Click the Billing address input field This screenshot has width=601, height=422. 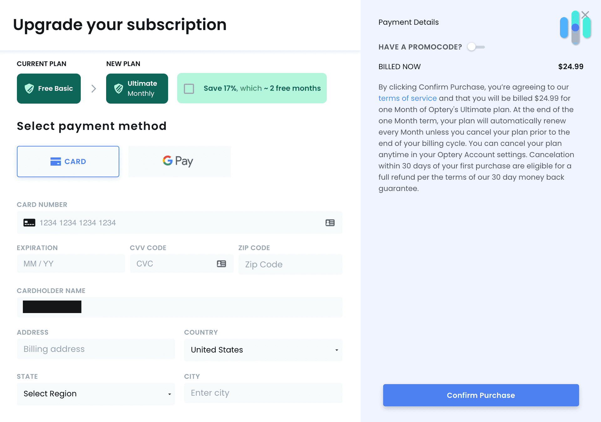pyautogui.click(x=96, y=349)
